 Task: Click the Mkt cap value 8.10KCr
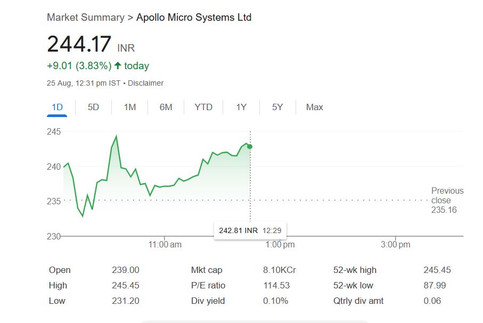pyautogui.click(x=279, y=270)
